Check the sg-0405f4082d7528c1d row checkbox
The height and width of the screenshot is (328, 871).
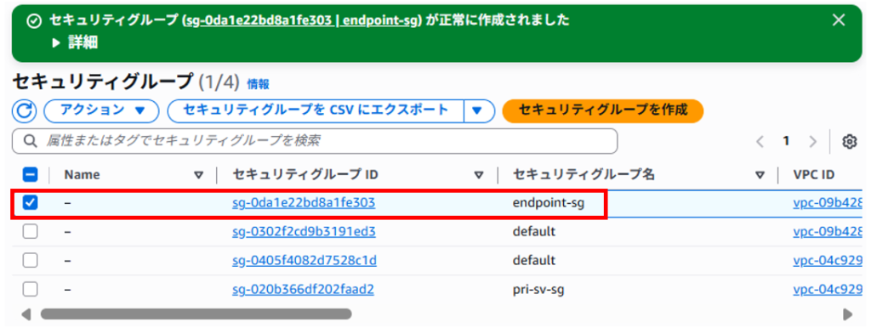30,260
